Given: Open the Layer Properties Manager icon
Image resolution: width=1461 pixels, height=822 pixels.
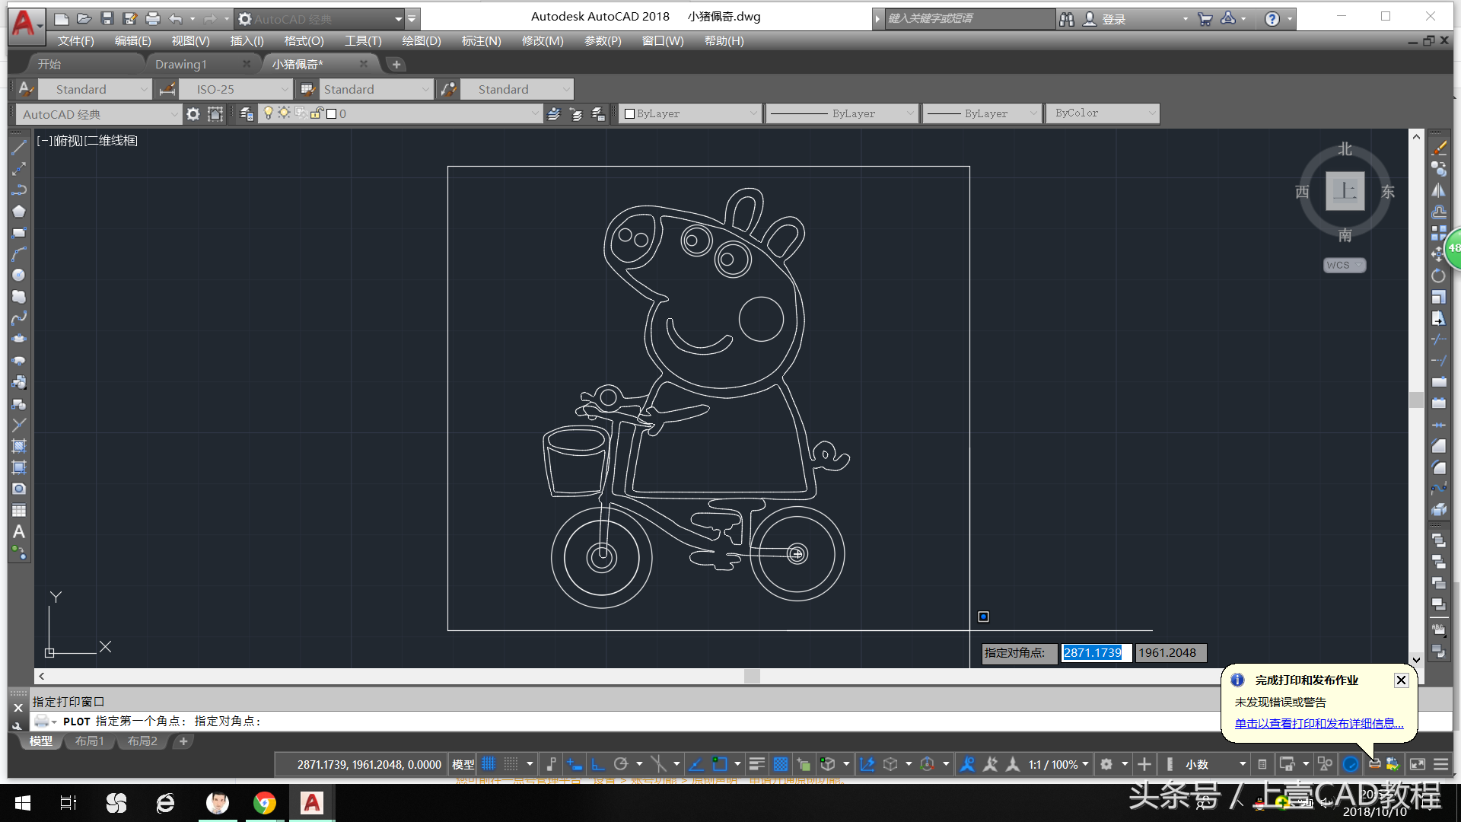Looking at the screenshot, I should click(246, 113).
